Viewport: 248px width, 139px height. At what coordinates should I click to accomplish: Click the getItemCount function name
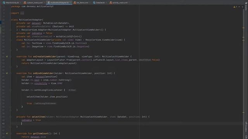(x=41, y=134)
